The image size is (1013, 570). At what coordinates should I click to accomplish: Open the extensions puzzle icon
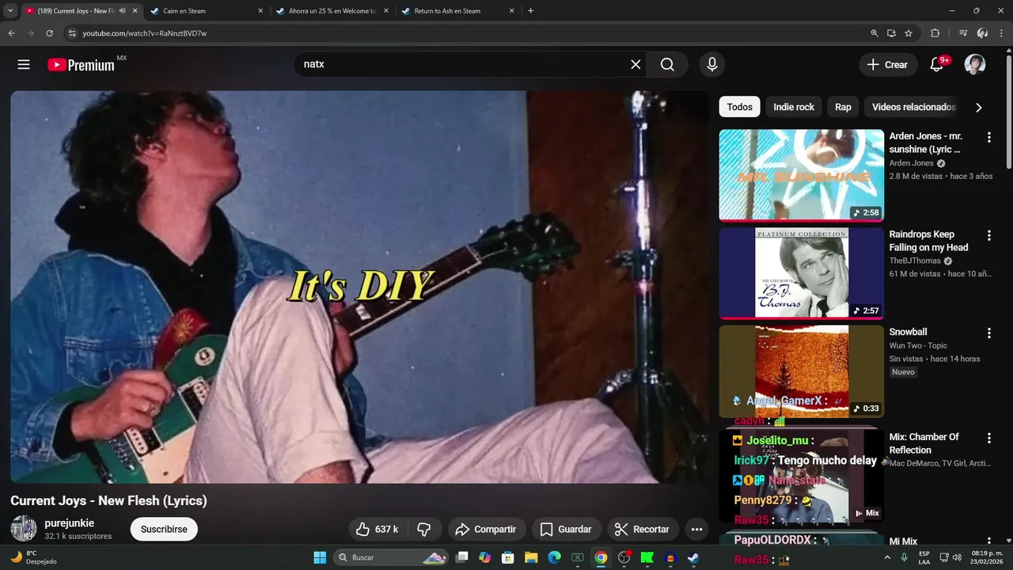pos(935,33)
